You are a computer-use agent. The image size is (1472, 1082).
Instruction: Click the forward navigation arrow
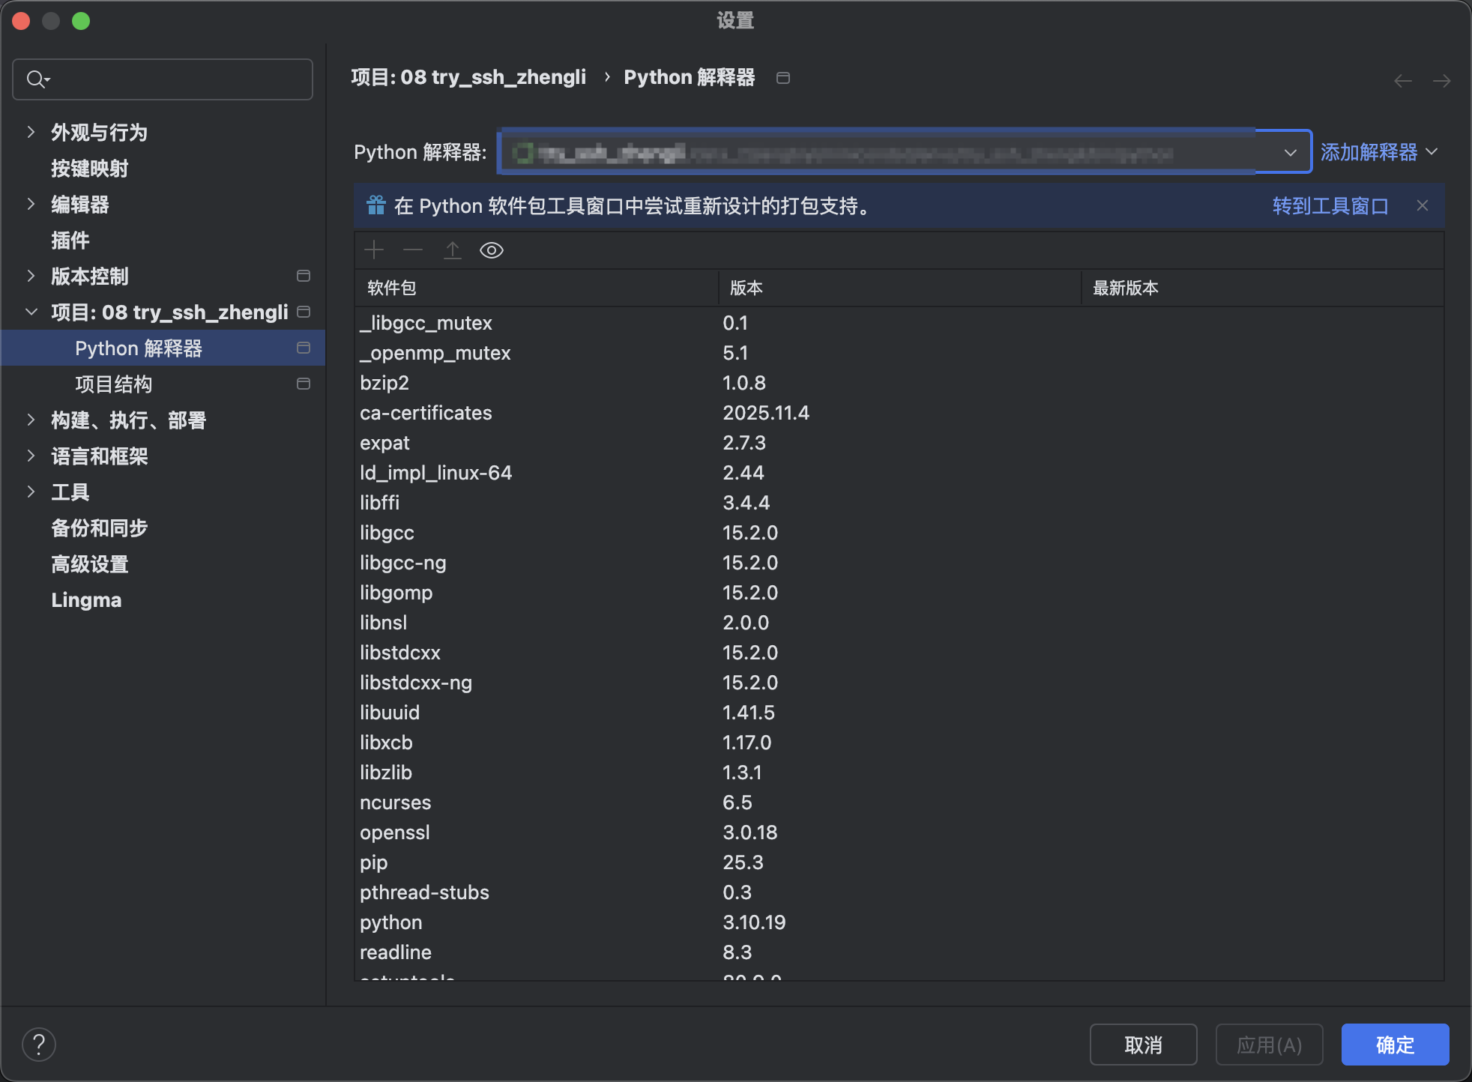tap(1441, 81)
